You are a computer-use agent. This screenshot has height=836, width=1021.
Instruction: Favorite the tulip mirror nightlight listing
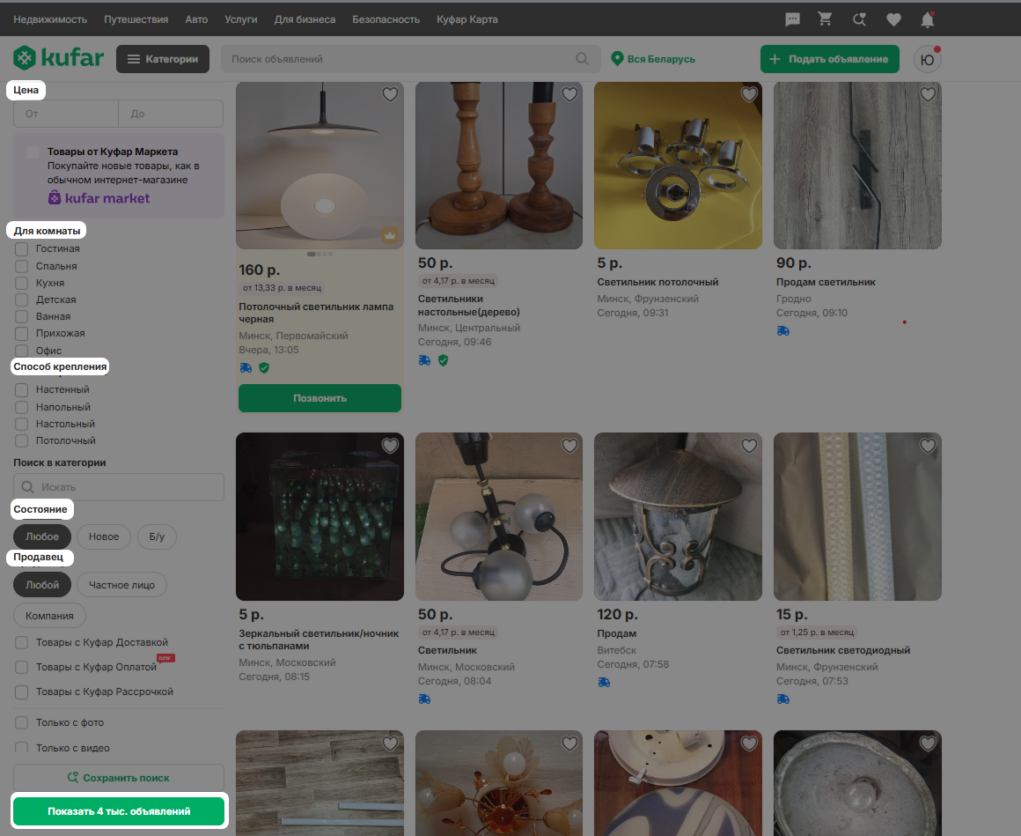(390, 446)
